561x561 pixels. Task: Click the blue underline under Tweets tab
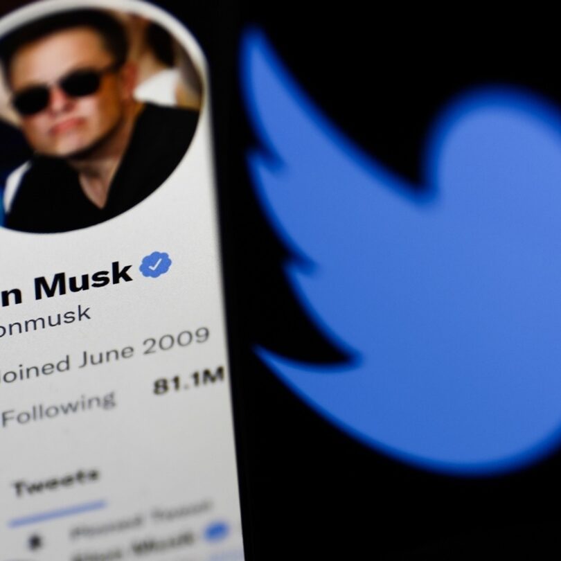(57, 514)
